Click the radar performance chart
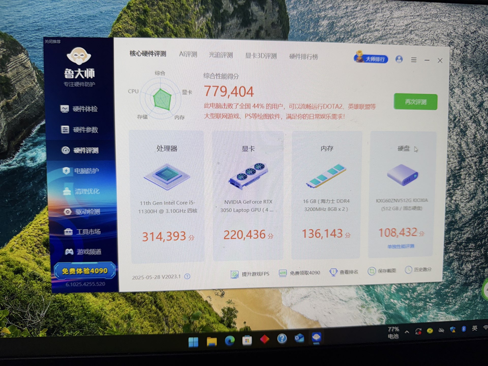The height and width of the screenshot is (366, 488). click(x=161, y=99)
